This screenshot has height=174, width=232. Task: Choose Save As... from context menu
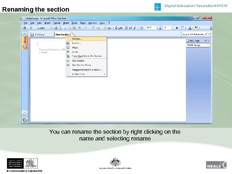[x=86, y=43]
